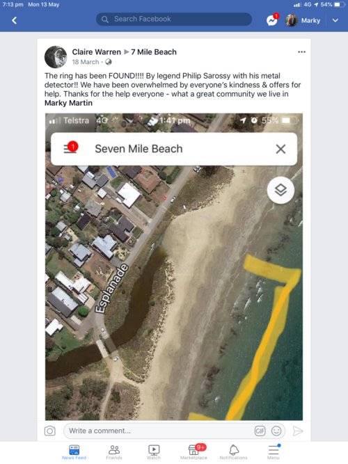Expand the account dropdown chevron next to Marky
The width and height of the screenshot is (348, 464).
[x=335, y=20]
